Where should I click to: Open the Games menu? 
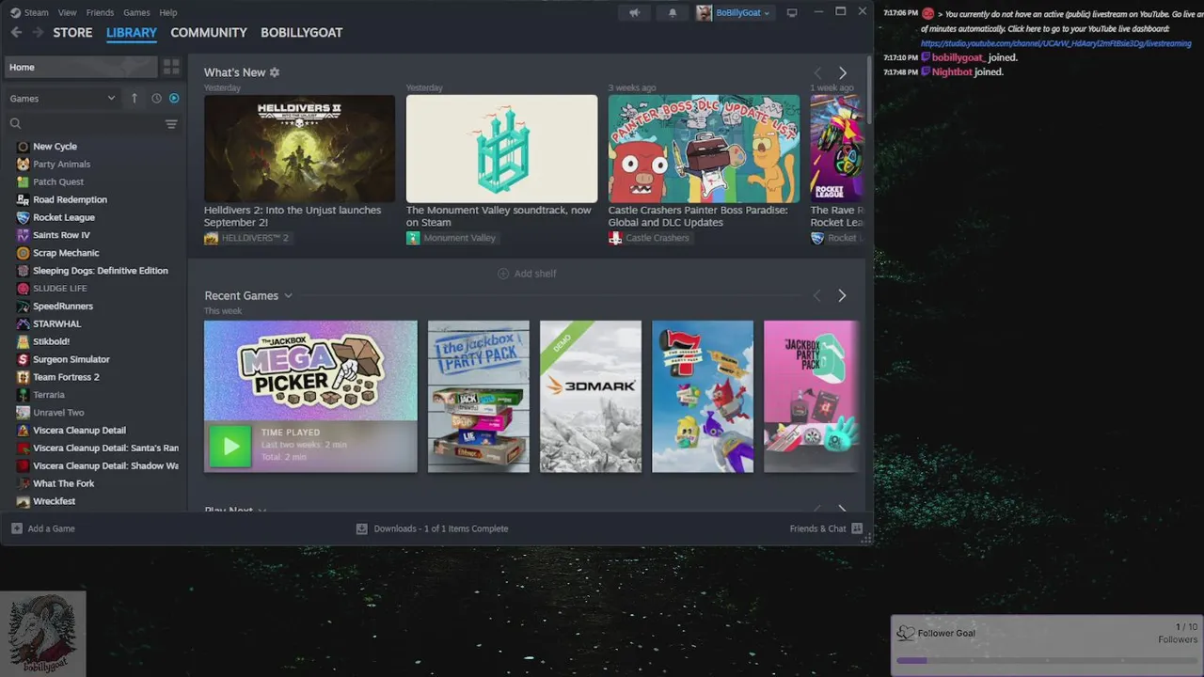coord(136,12)
